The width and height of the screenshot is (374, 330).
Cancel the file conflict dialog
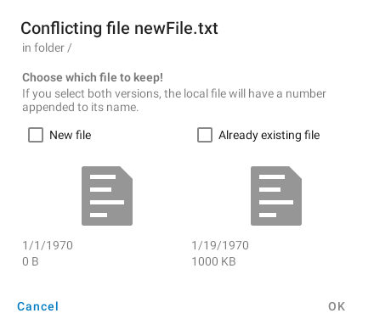[x=38, y=306]
